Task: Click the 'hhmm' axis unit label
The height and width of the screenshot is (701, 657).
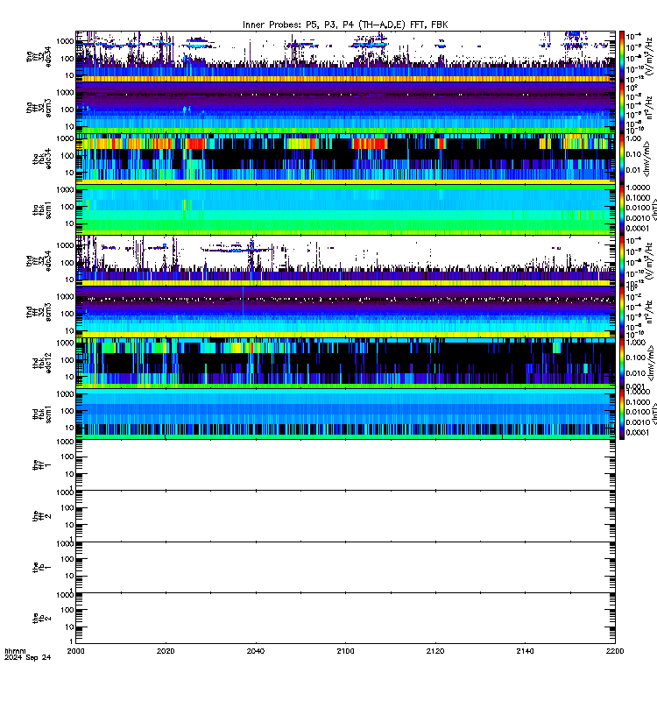Action: [x=15, y=651]
